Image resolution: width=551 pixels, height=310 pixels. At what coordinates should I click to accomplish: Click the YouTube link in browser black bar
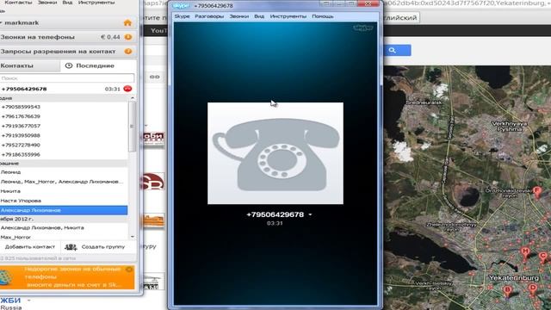click(x=158, y=31)
